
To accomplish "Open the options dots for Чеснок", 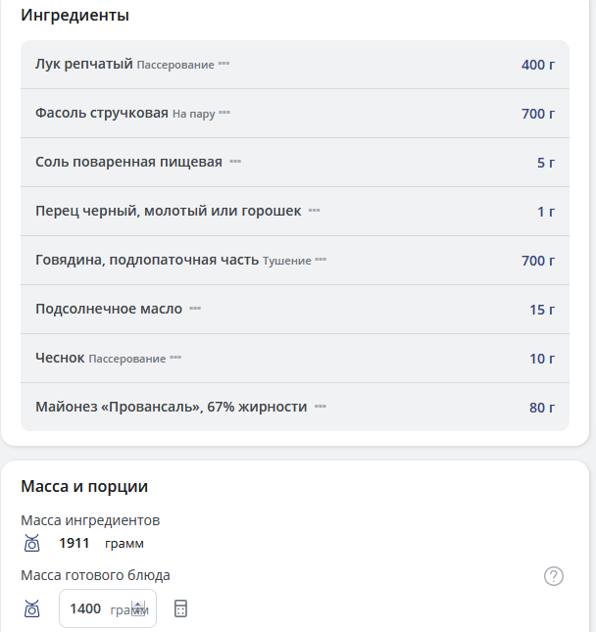I will point(175,358).
